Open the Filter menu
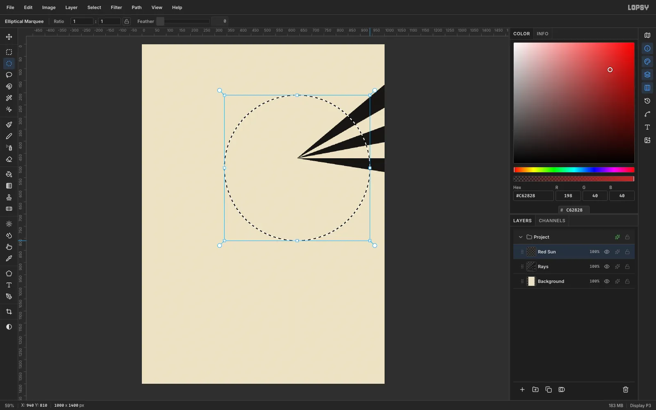Viewport: 656px width, 410px height. click(116, 7)
